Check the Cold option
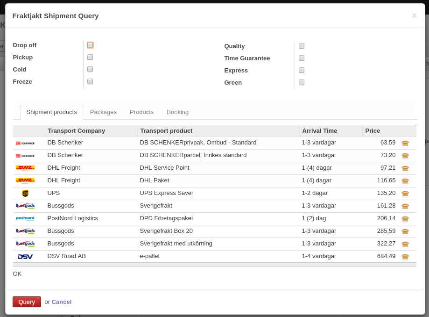 90,69
